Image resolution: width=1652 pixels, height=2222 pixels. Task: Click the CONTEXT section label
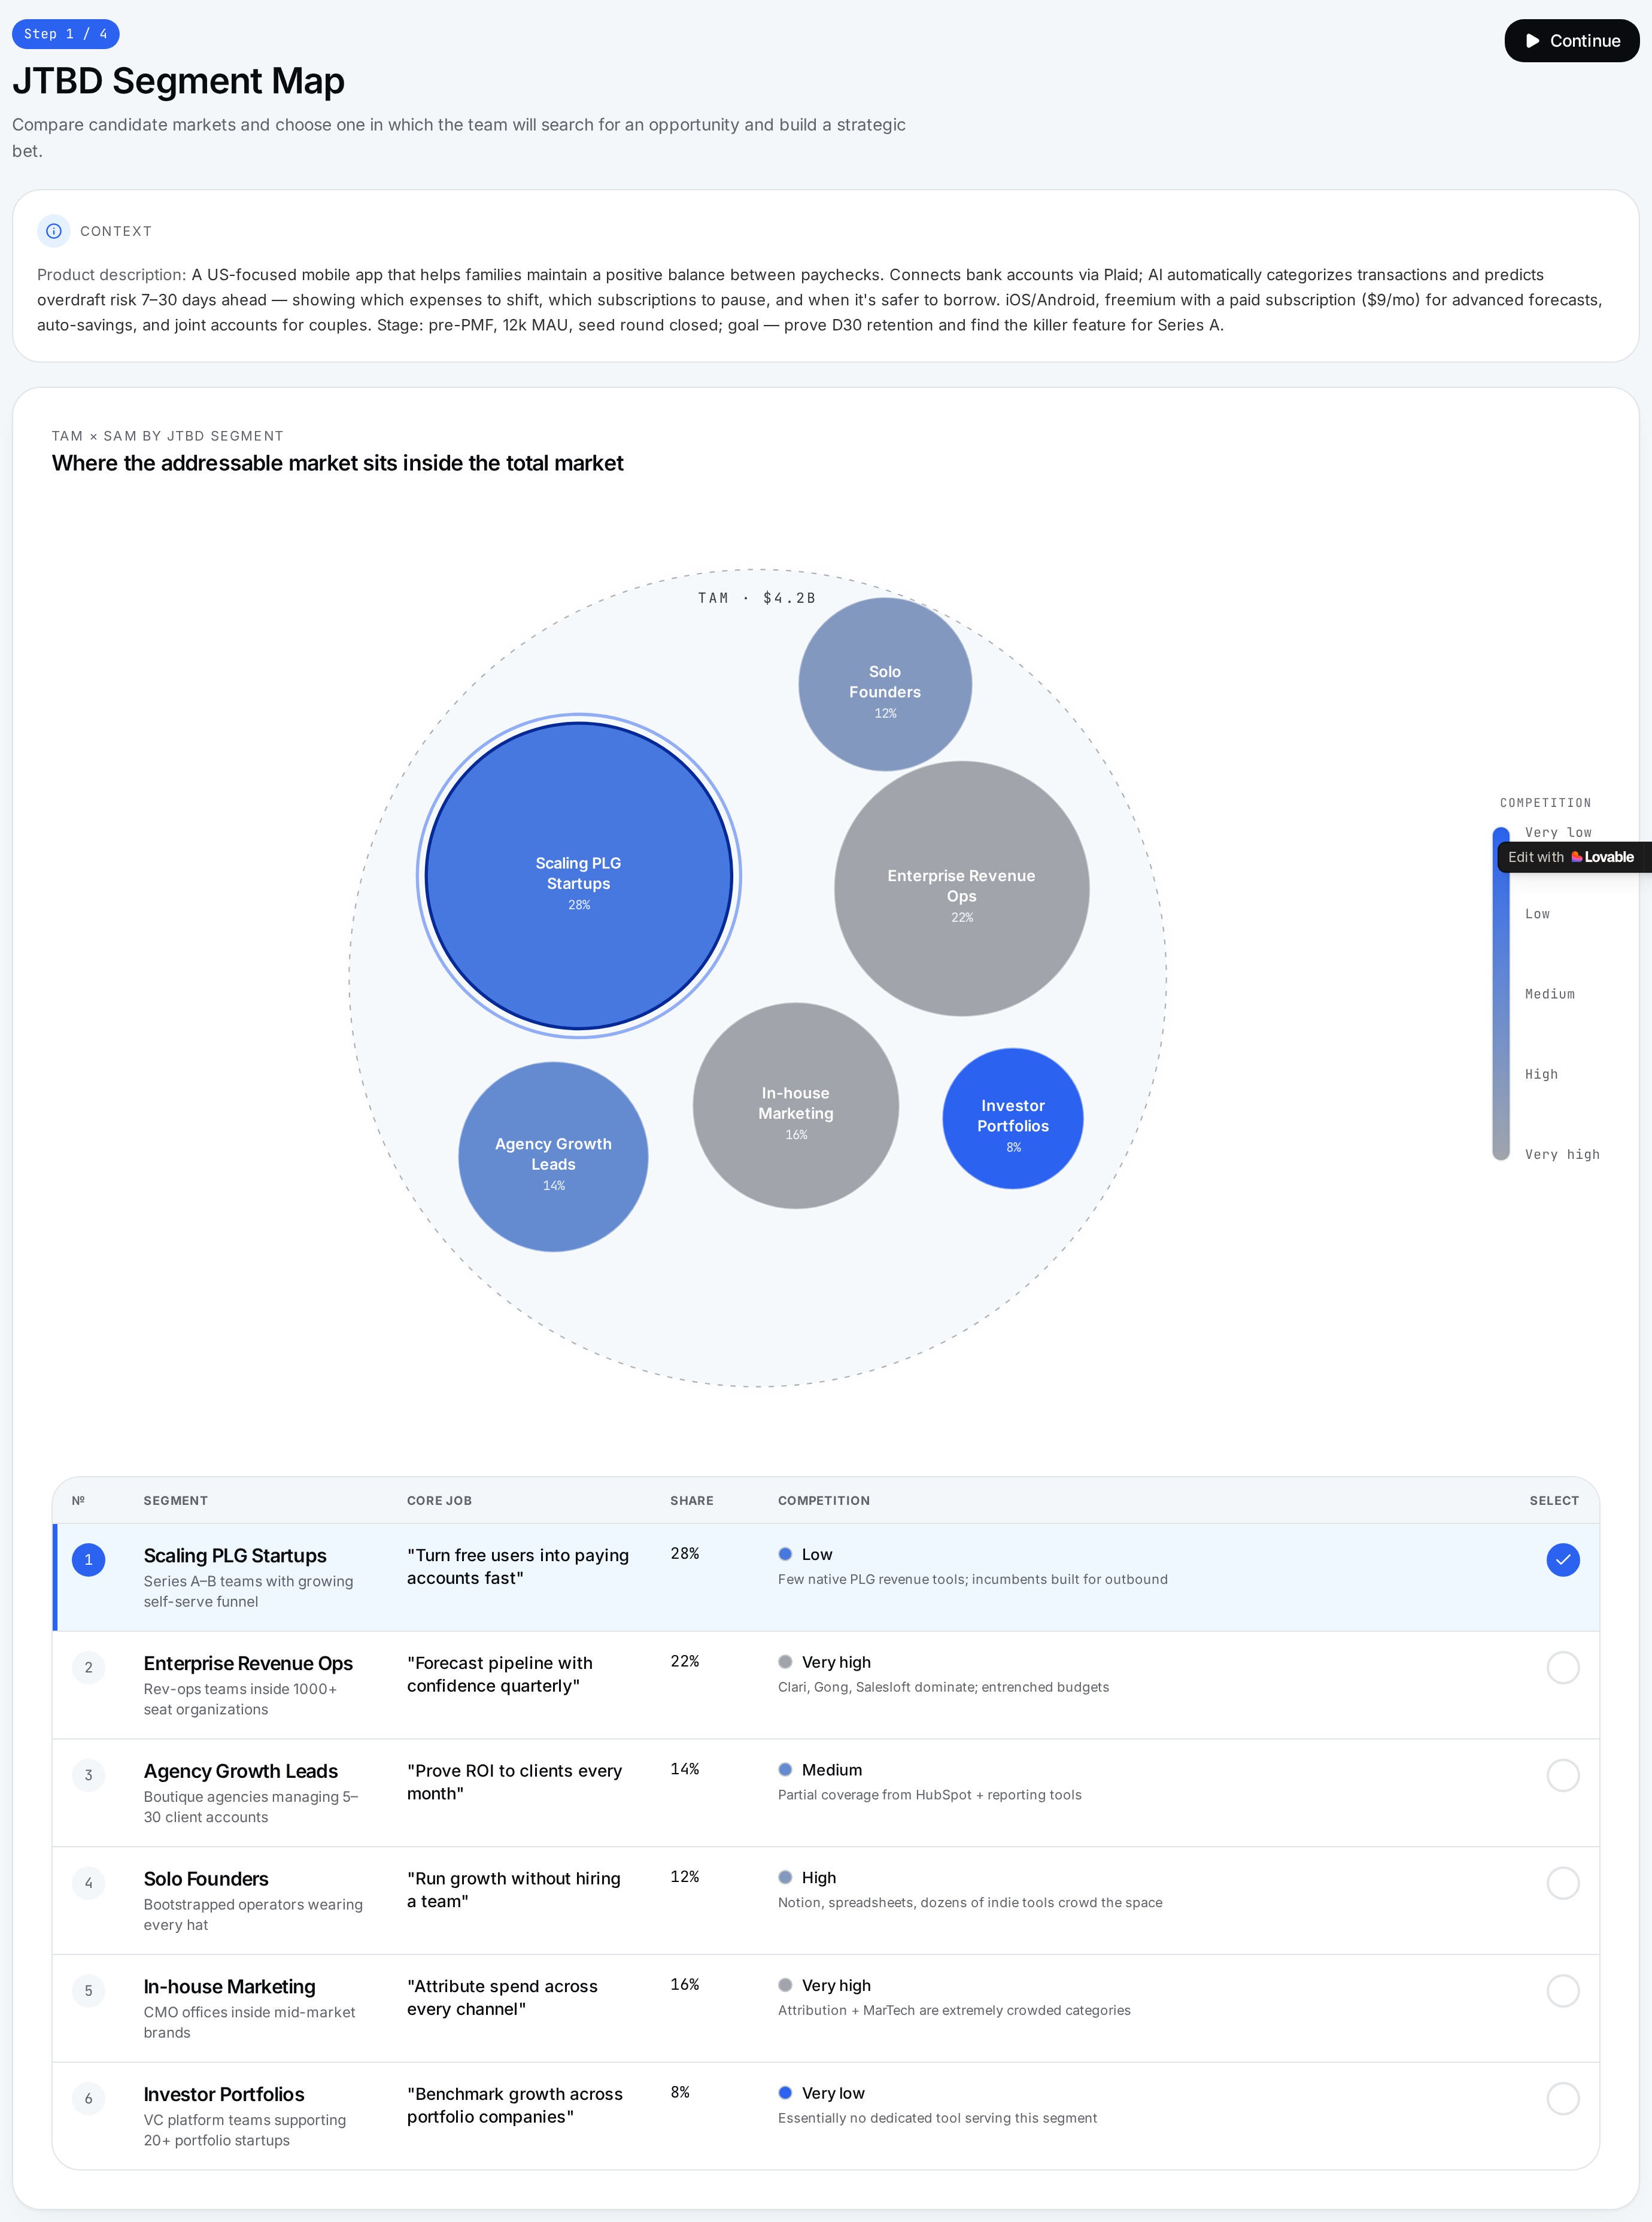[116, 231]
